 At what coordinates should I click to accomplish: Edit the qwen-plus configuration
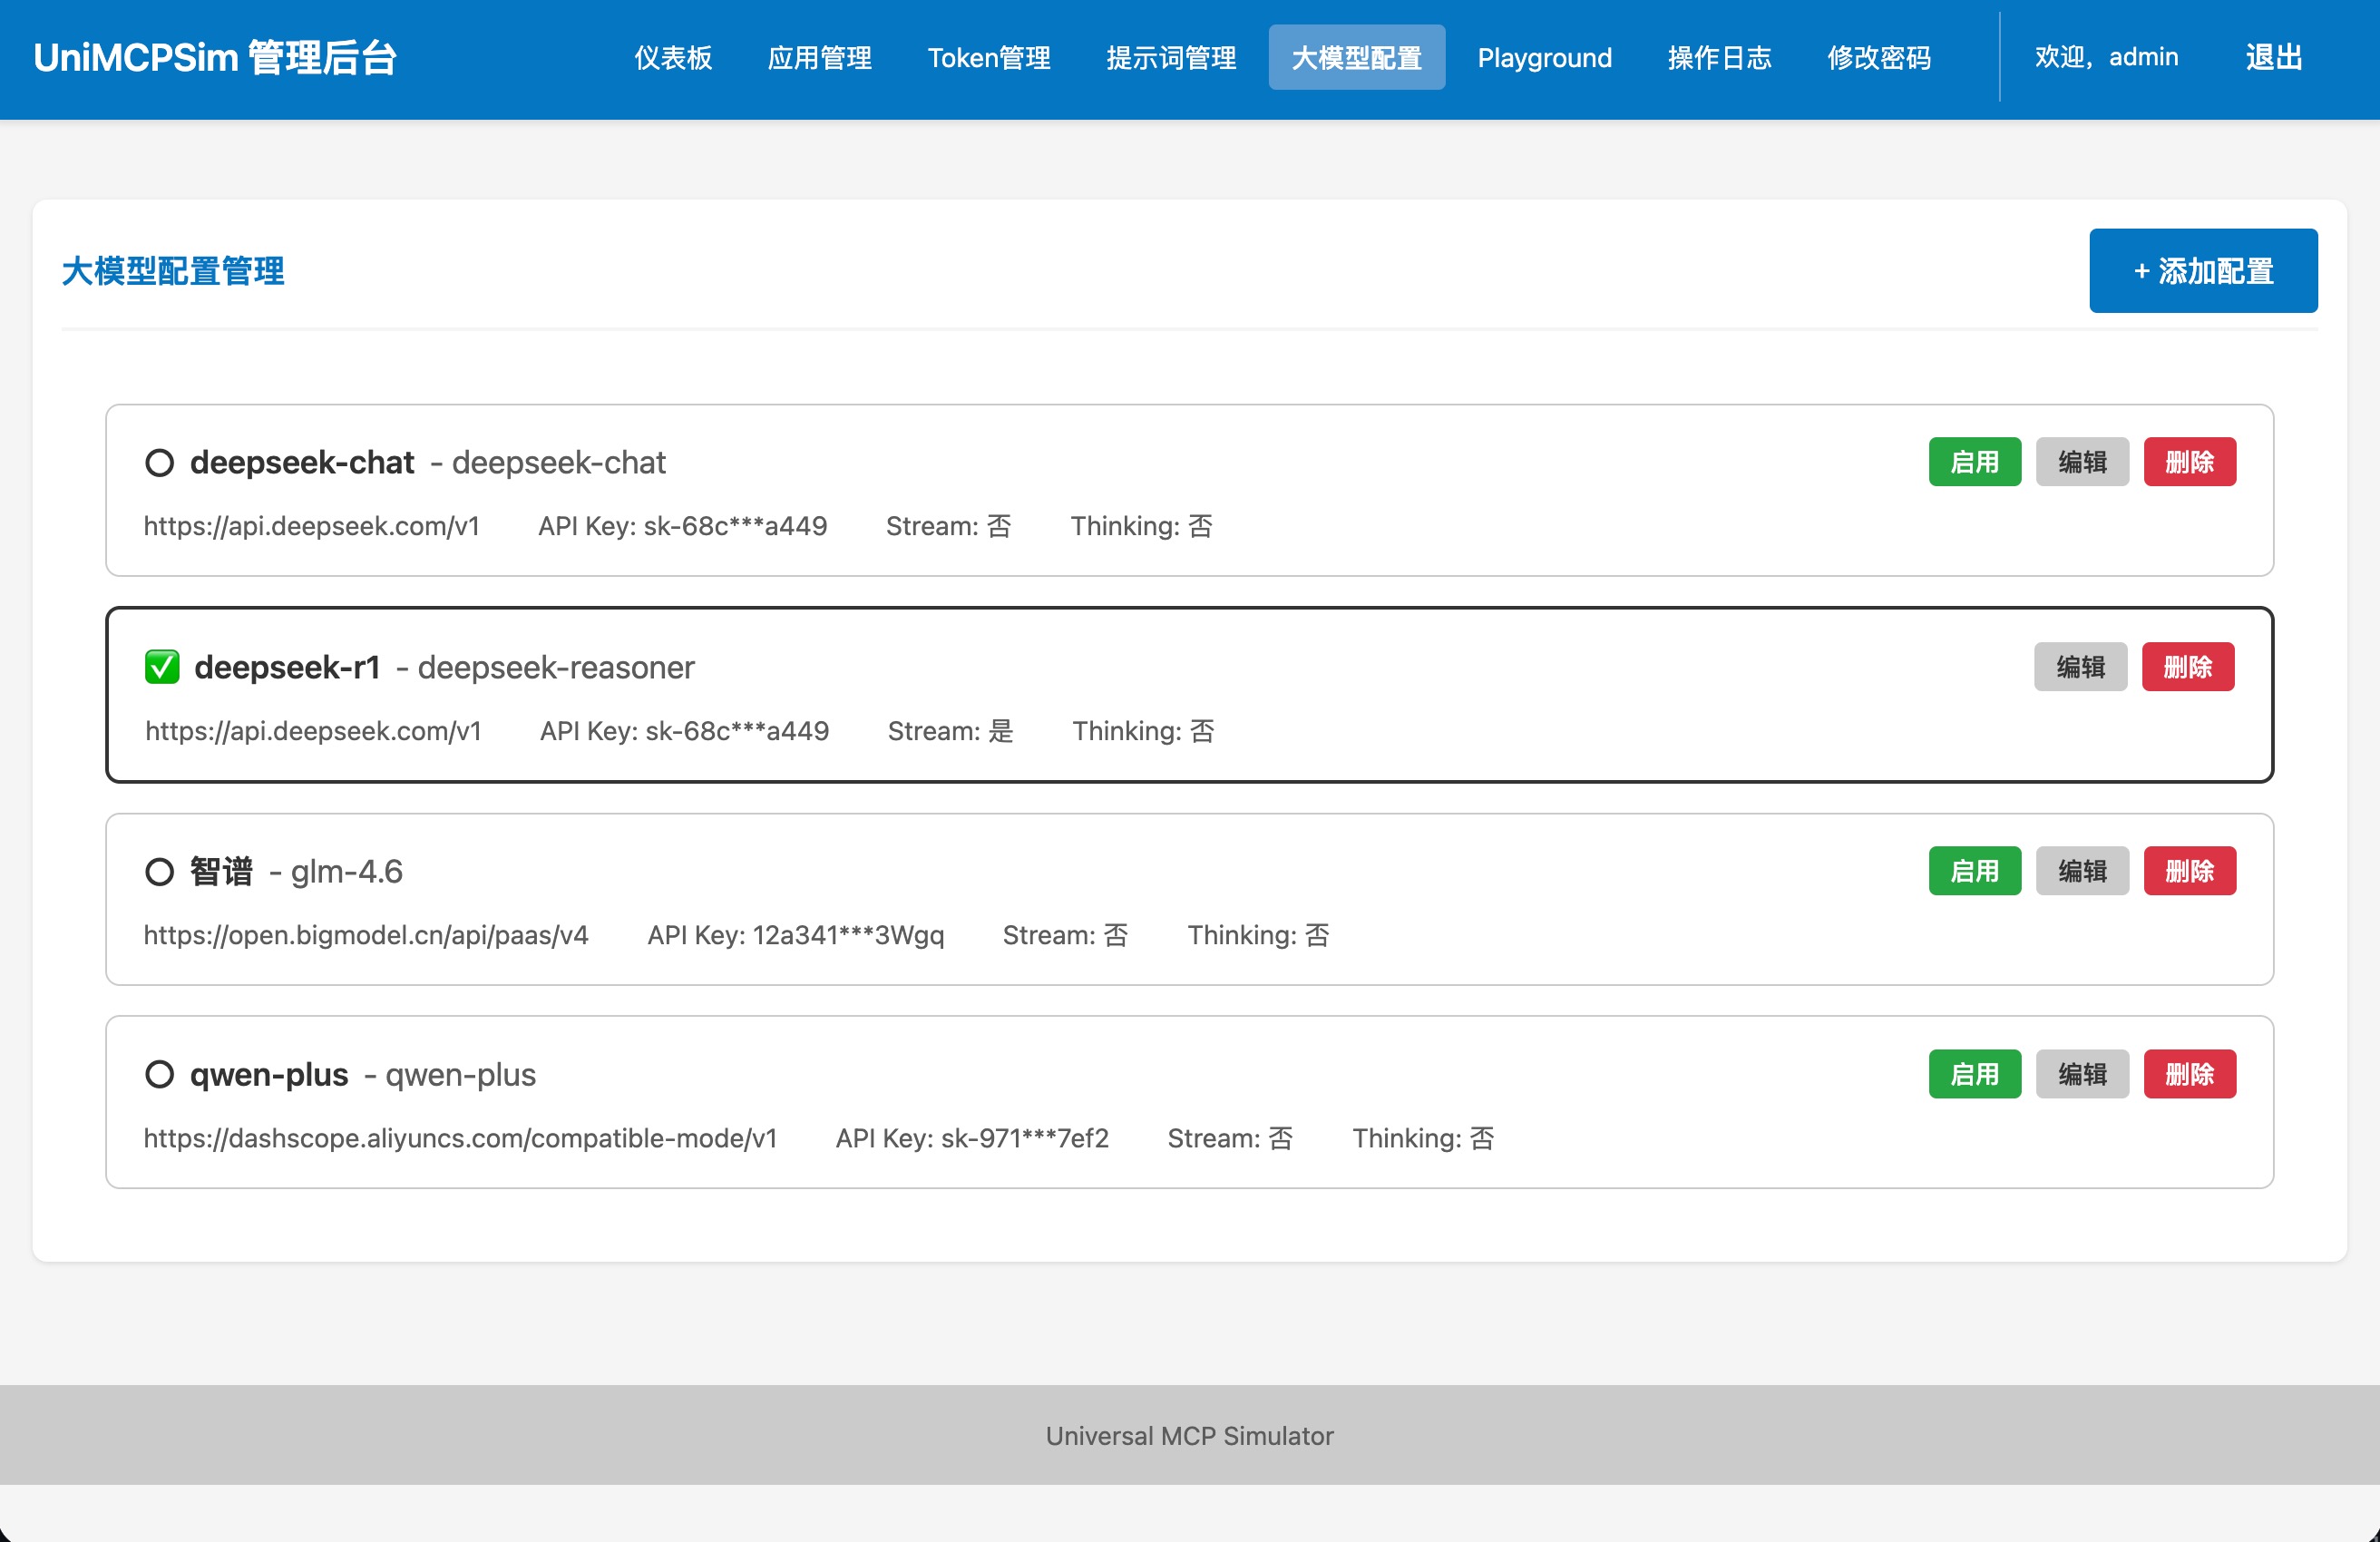[2082, 1074]
